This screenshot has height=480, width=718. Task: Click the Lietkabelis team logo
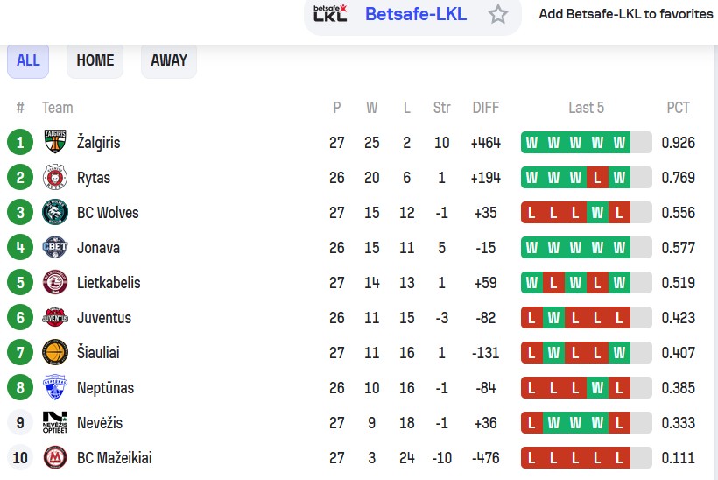55,282
